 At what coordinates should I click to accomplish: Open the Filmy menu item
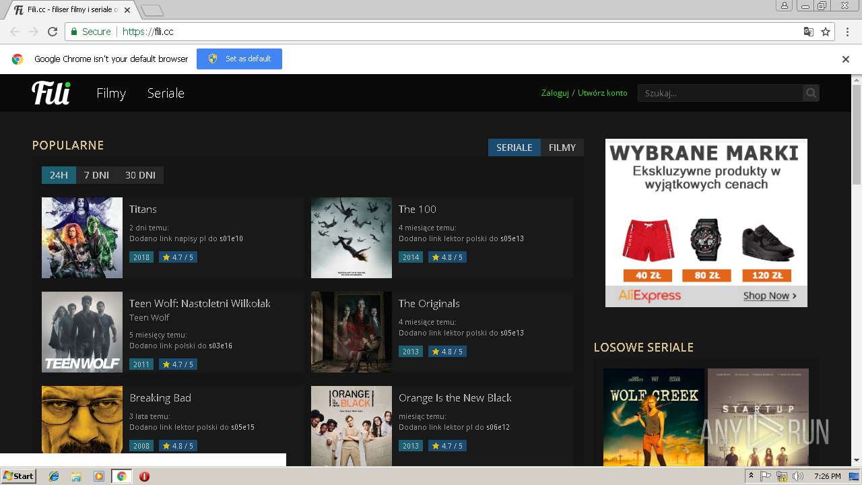pyautogui.click(x=111, y=93)
